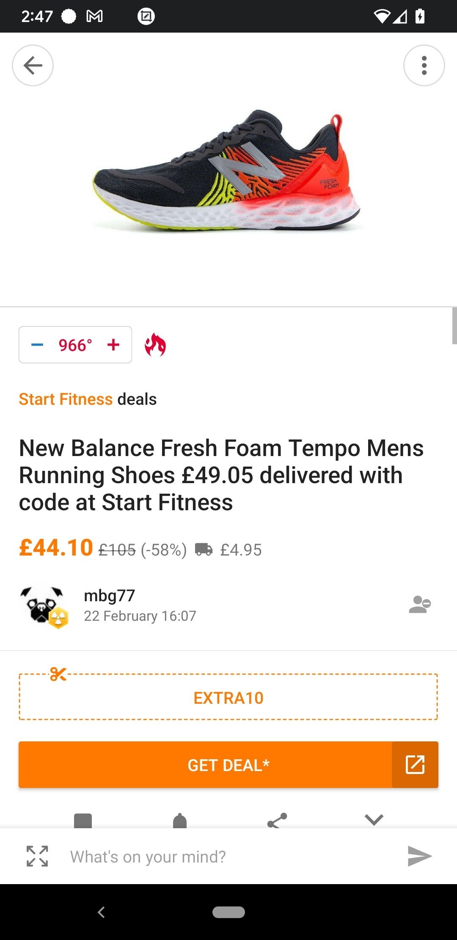Screen dimensions: 457x940
Task: Vote the deal hotter with plus
Action: click(x=113, y=345)
